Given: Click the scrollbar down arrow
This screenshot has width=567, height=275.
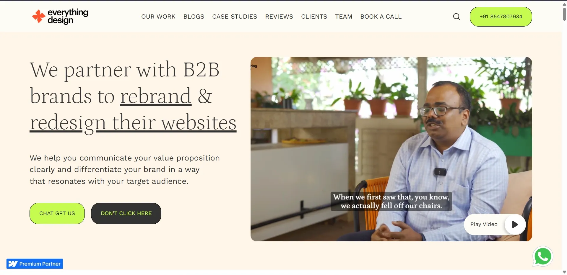Looking at the screenshot, I should [x=564, y=272].
